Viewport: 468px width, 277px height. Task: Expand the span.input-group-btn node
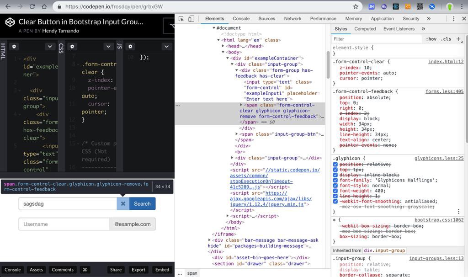click(236, 134)
